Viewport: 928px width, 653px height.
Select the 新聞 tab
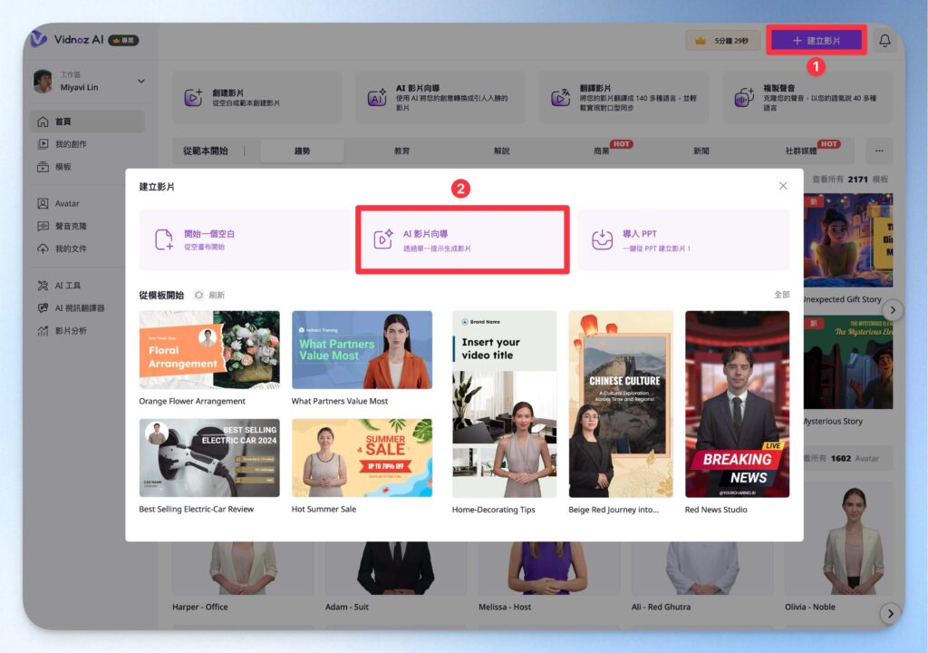(701, 151)
